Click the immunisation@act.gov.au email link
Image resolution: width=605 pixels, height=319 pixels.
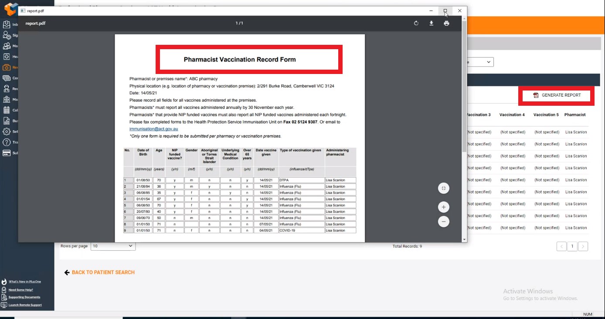pyautogui.click(x=153, y=129)
